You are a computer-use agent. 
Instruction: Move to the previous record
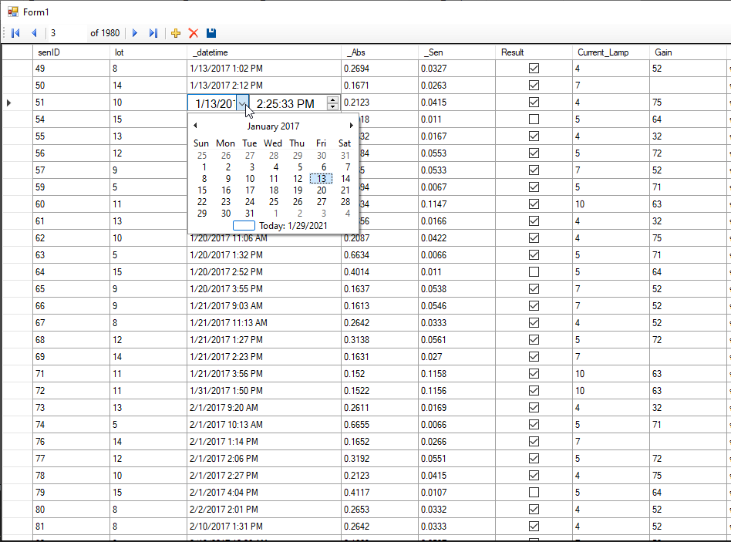34,33
